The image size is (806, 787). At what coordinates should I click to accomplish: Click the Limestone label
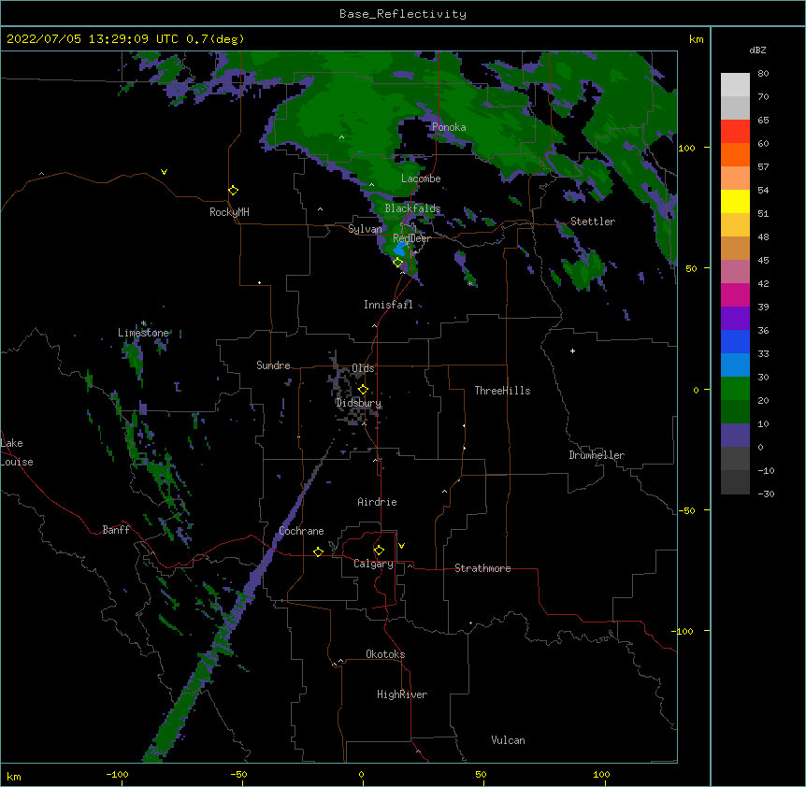pos(143,333)
